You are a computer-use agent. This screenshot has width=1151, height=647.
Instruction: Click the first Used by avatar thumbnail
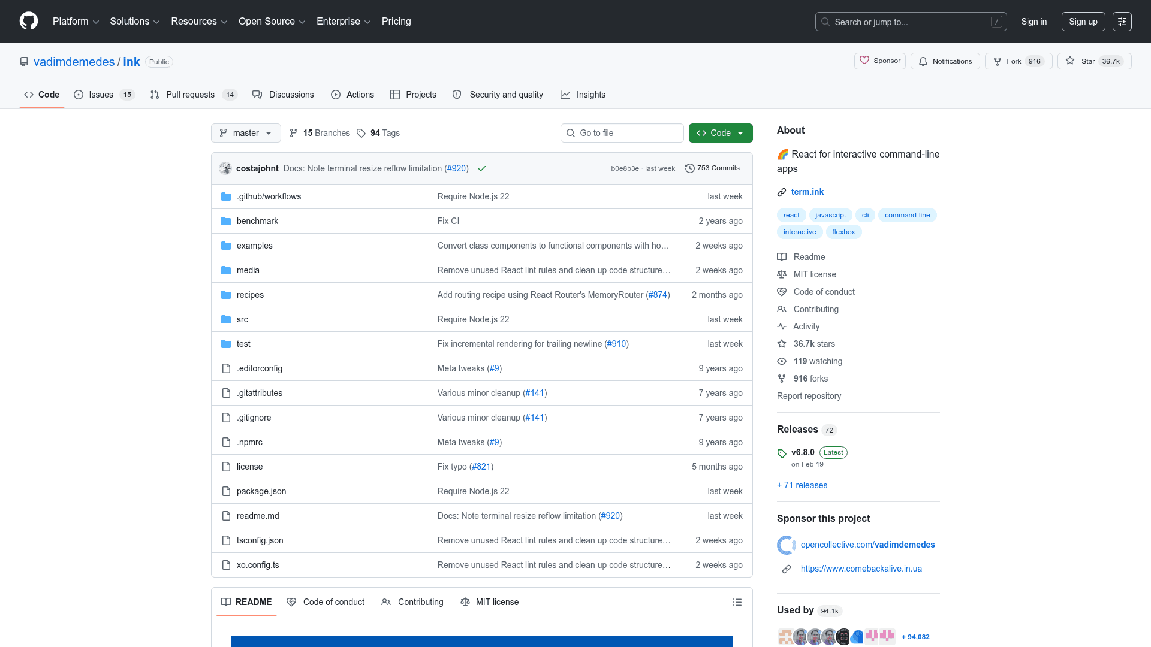pos(785,637)
